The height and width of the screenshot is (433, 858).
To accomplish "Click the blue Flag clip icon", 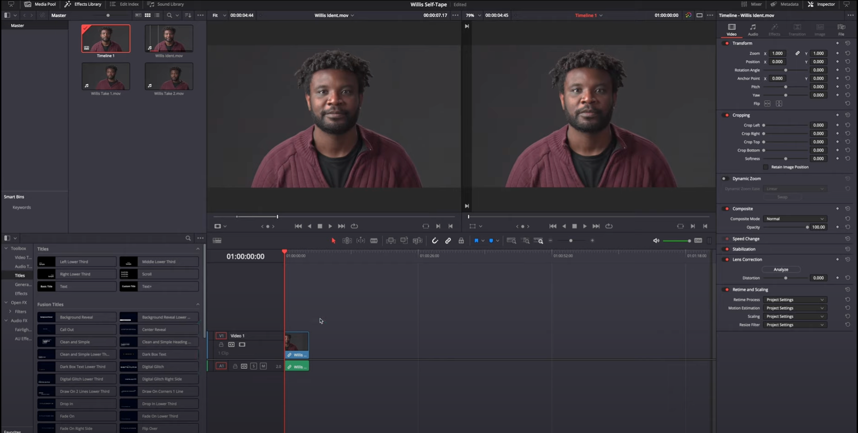I will pyautogui.click(x=476, y=241).
